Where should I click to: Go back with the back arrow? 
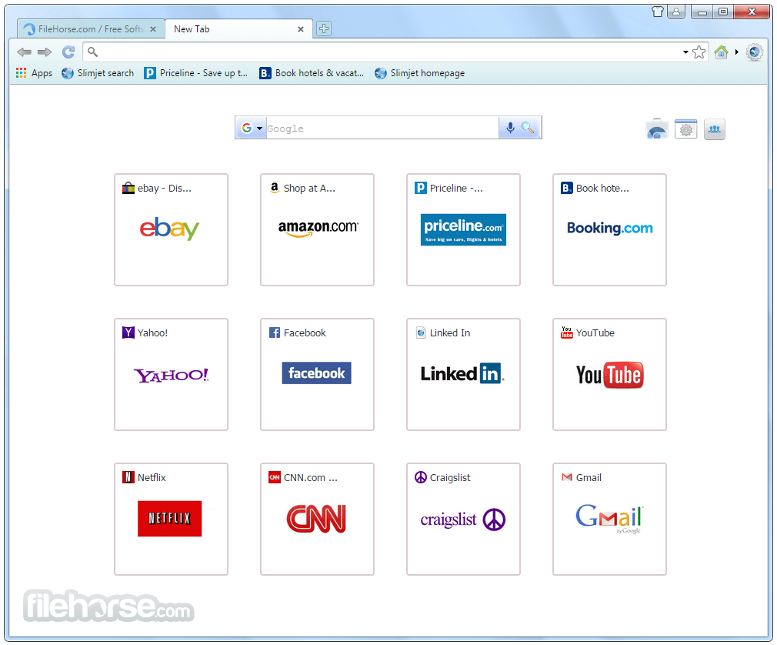point(24,52)
